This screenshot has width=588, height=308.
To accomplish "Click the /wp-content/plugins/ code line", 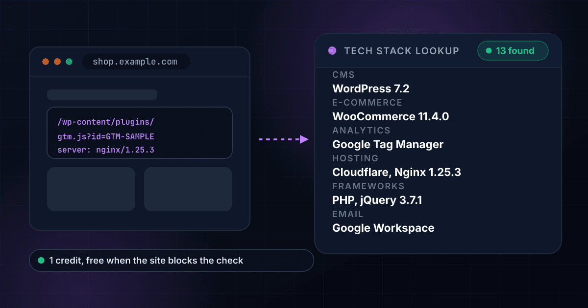I will click(x=106, y=122).
